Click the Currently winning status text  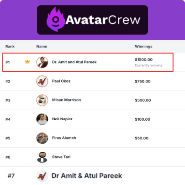[149, 65]
